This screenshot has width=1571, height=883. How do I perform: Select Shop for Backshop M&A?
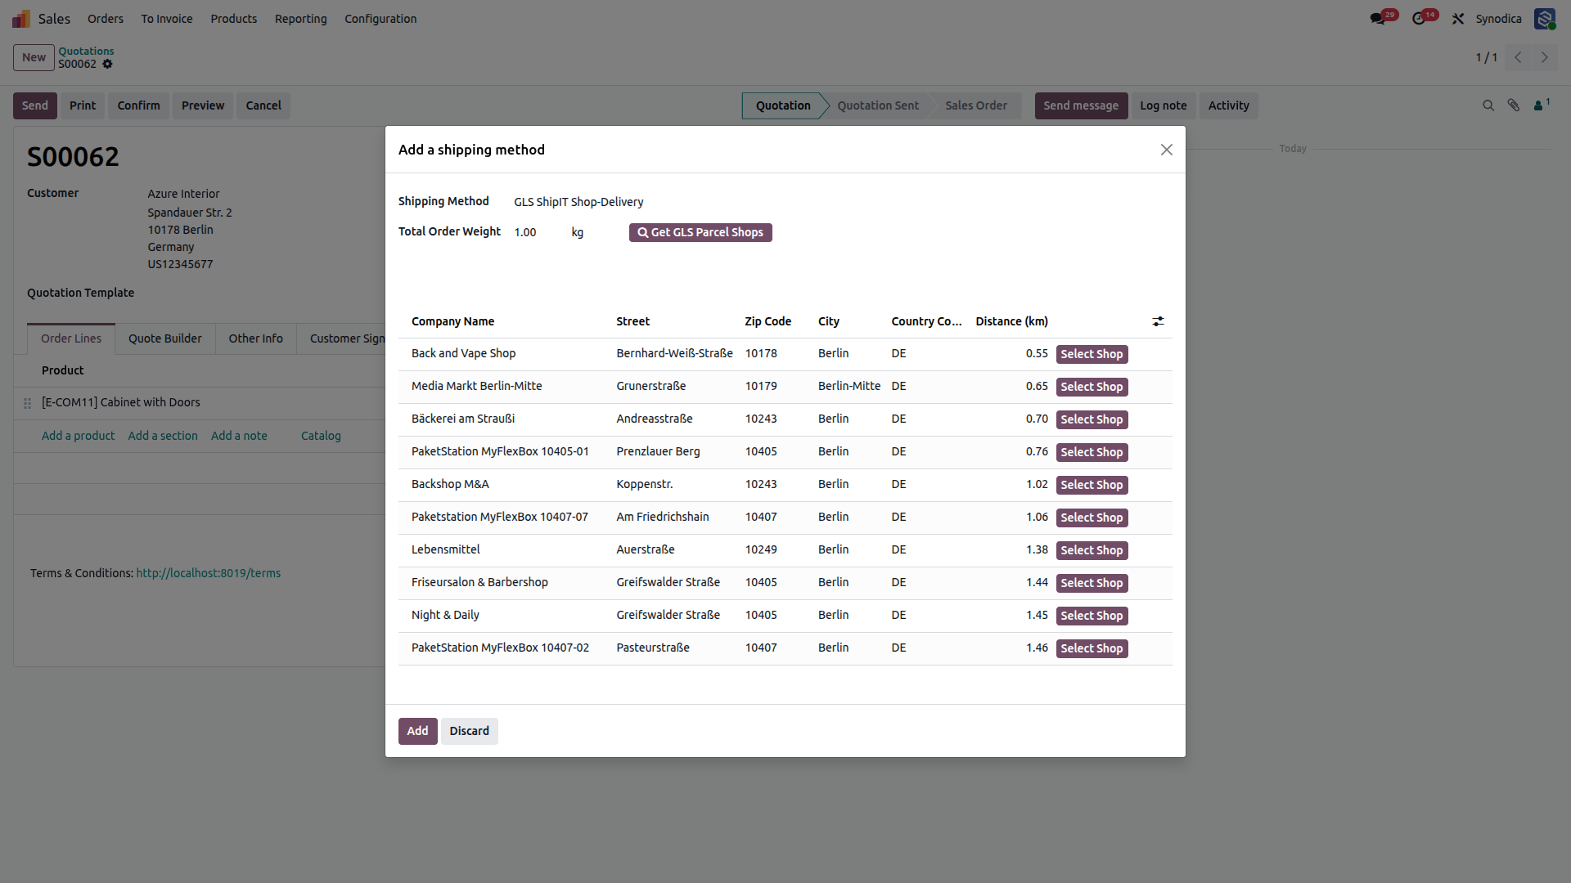click(1092, 485)
